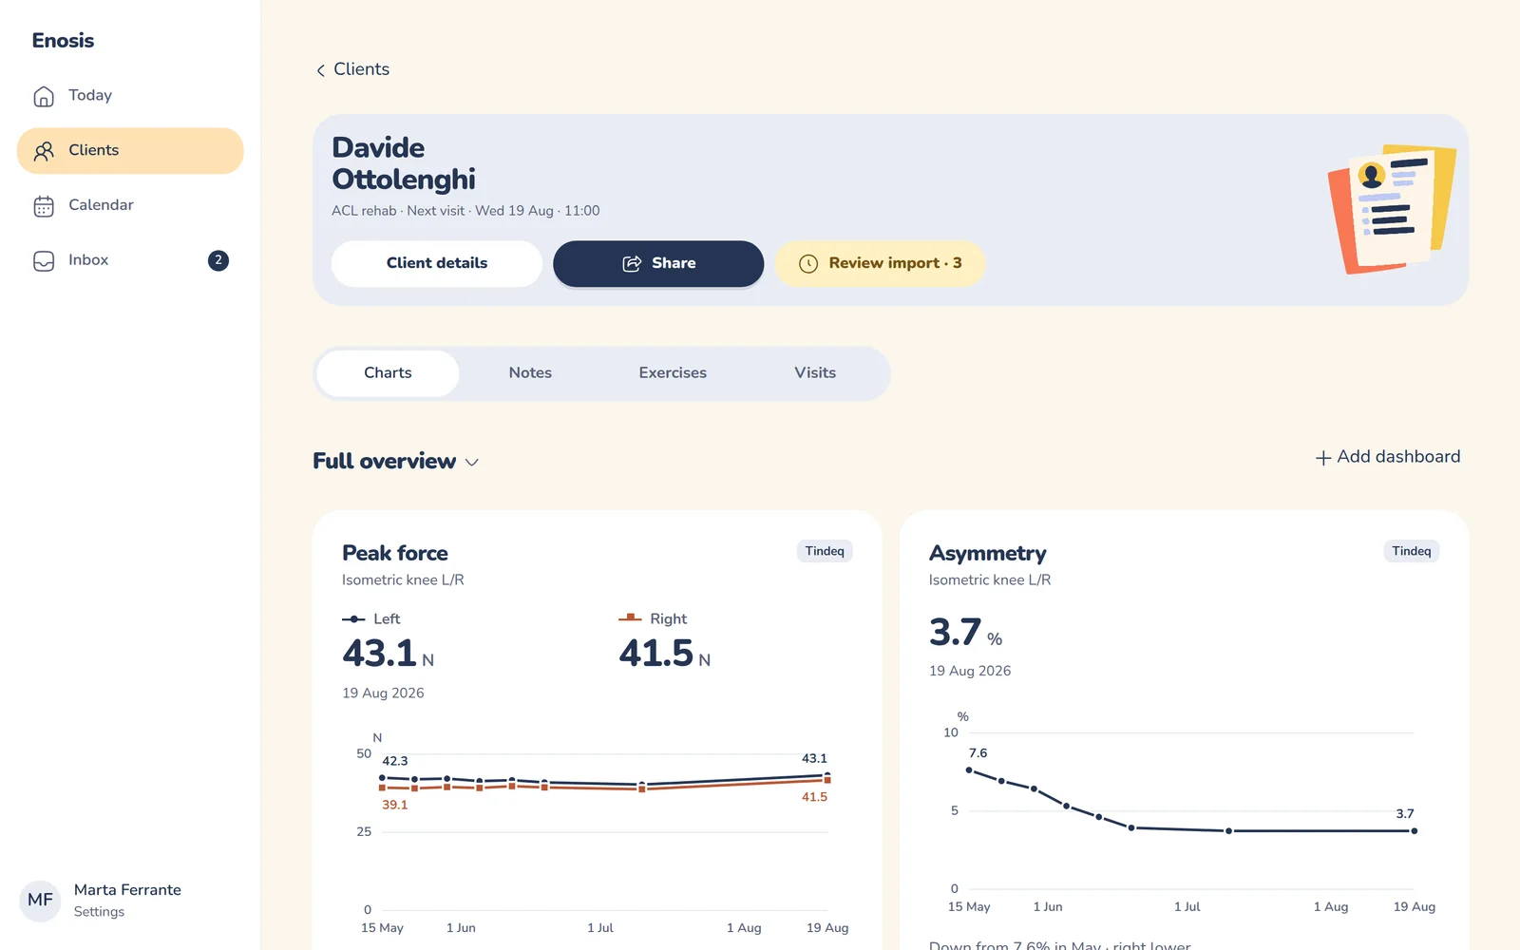Click the MF user avatar

click(40, 900)
